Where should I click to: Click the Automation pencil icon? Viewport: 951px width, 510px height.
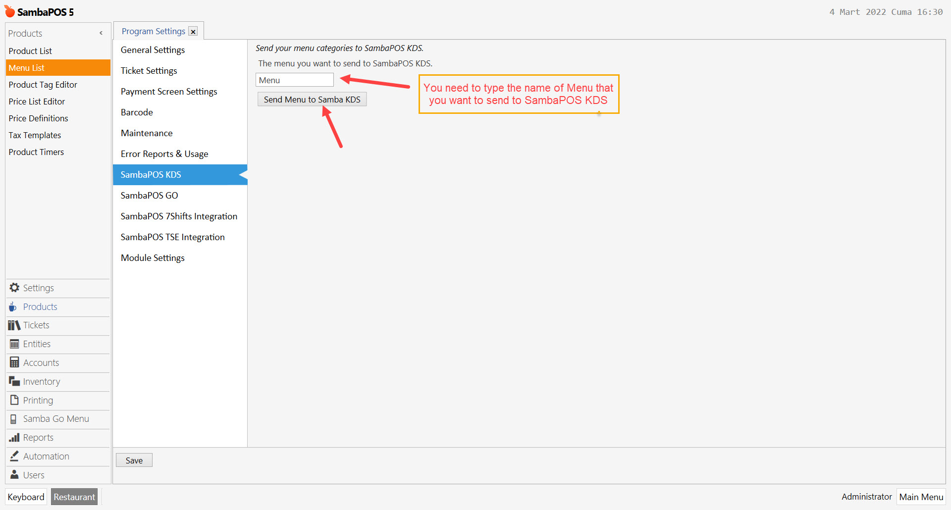pyautogui.click(x=13, y=456)
